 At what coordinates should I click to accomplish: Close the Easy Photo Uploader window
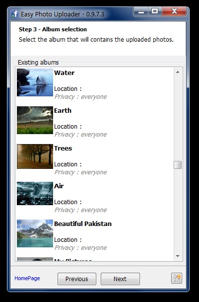coord(174,12)
